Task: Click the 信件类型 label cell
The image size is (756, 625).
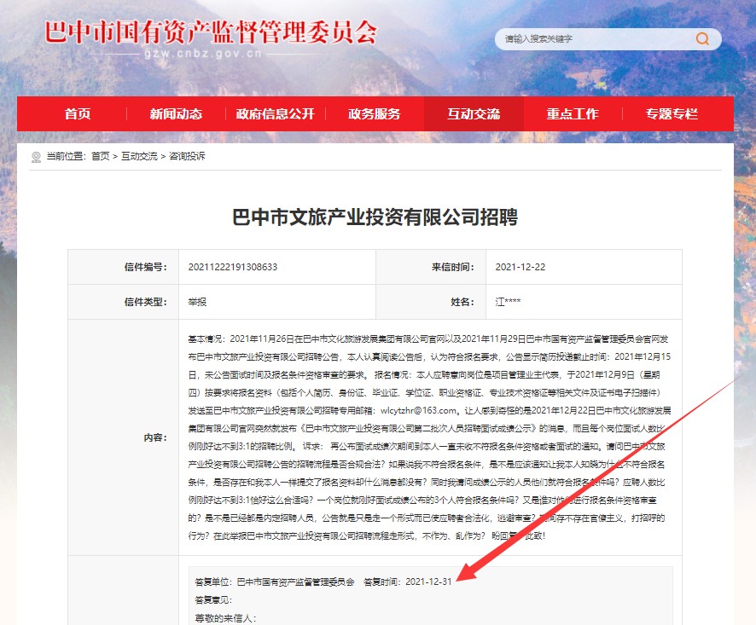Action: (x=124, y=302)
